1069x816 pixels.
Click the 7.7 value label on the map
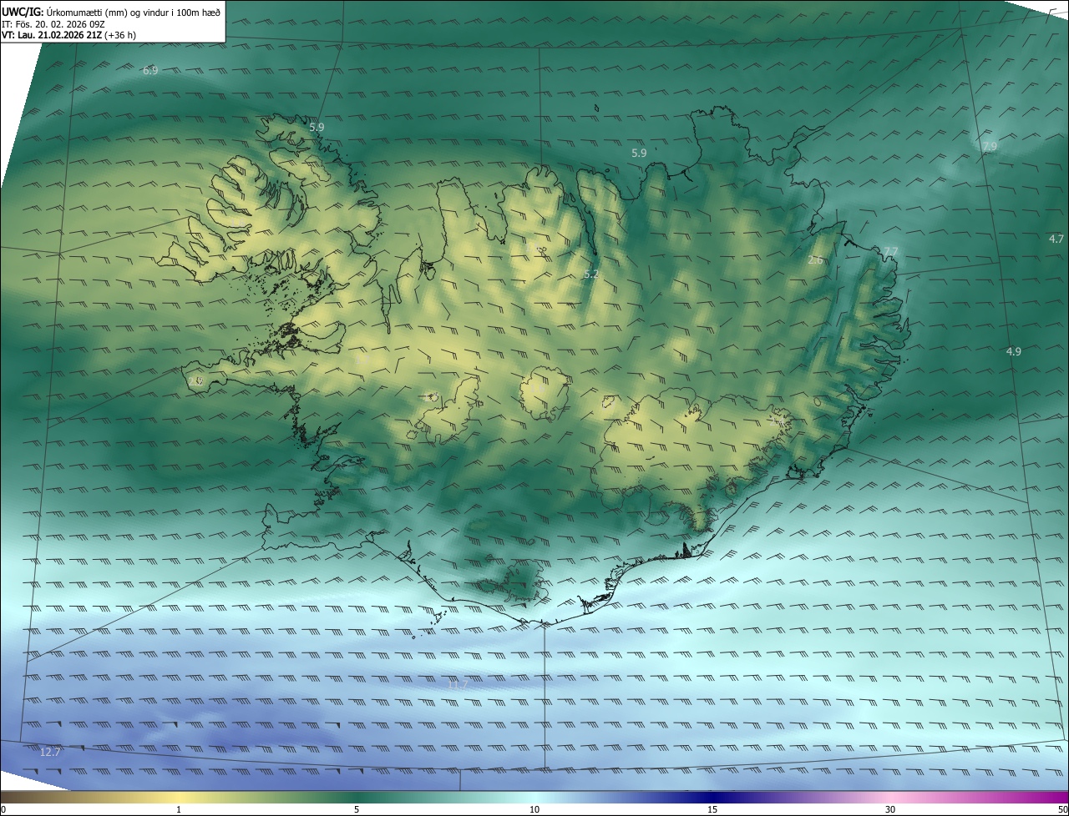pyautogui.click(x=891, y=251)
